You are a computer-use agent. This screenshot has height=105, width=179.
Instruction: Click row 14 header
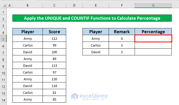point(3,99)
